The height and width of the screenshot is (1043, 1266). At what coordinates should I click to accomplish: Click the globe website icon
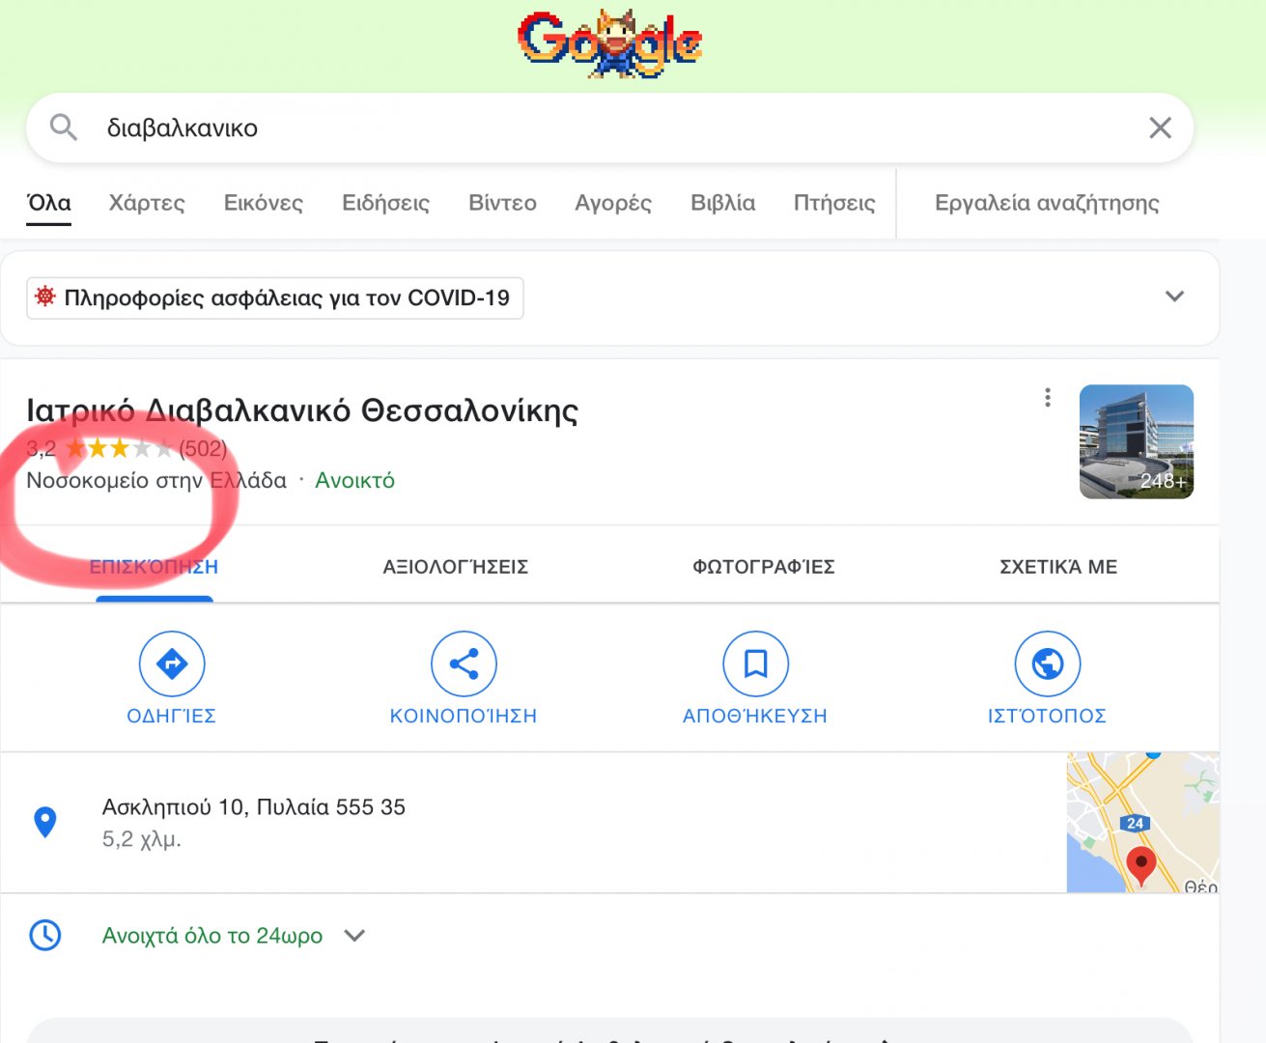click(x=1048, y=663)
